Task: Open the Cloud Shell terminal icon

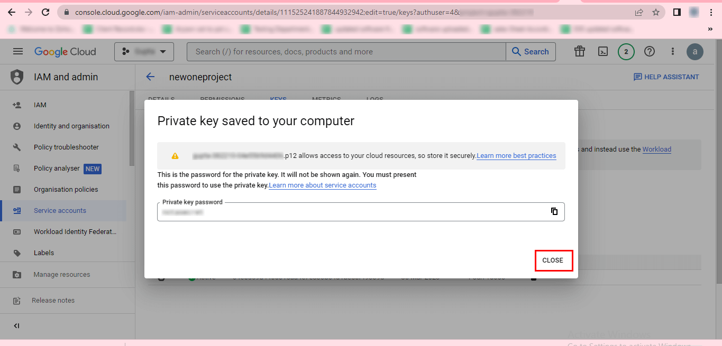Action: (x=602, y=52)
